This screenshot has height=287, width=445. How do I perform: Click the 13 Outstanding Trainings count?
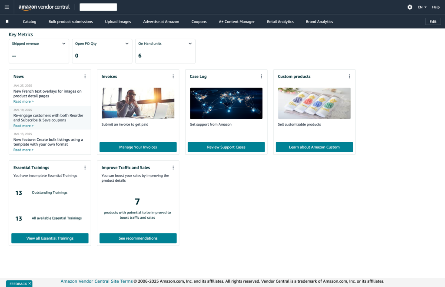18,193
